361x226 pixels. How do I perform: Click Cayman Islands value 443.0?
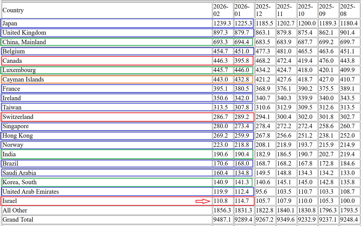tap(221, 79)
